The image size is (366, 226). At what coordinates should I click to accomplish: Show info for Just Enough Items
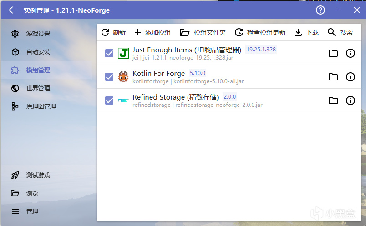(351, 53)
